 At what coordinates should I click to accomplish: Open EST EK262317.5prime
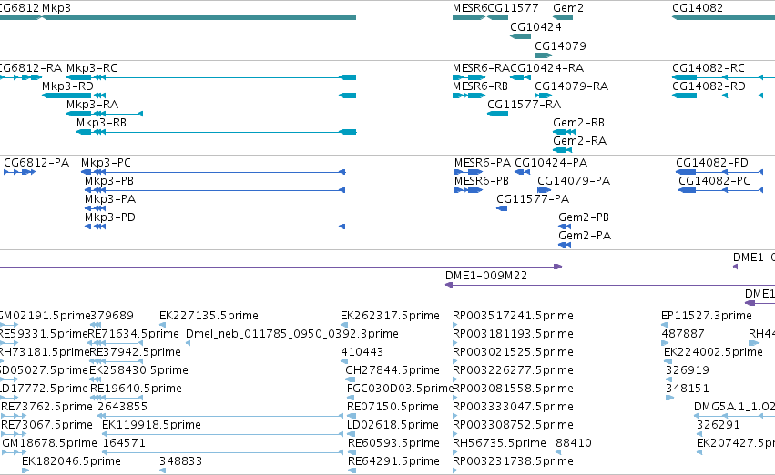click(x=344, y=325)
